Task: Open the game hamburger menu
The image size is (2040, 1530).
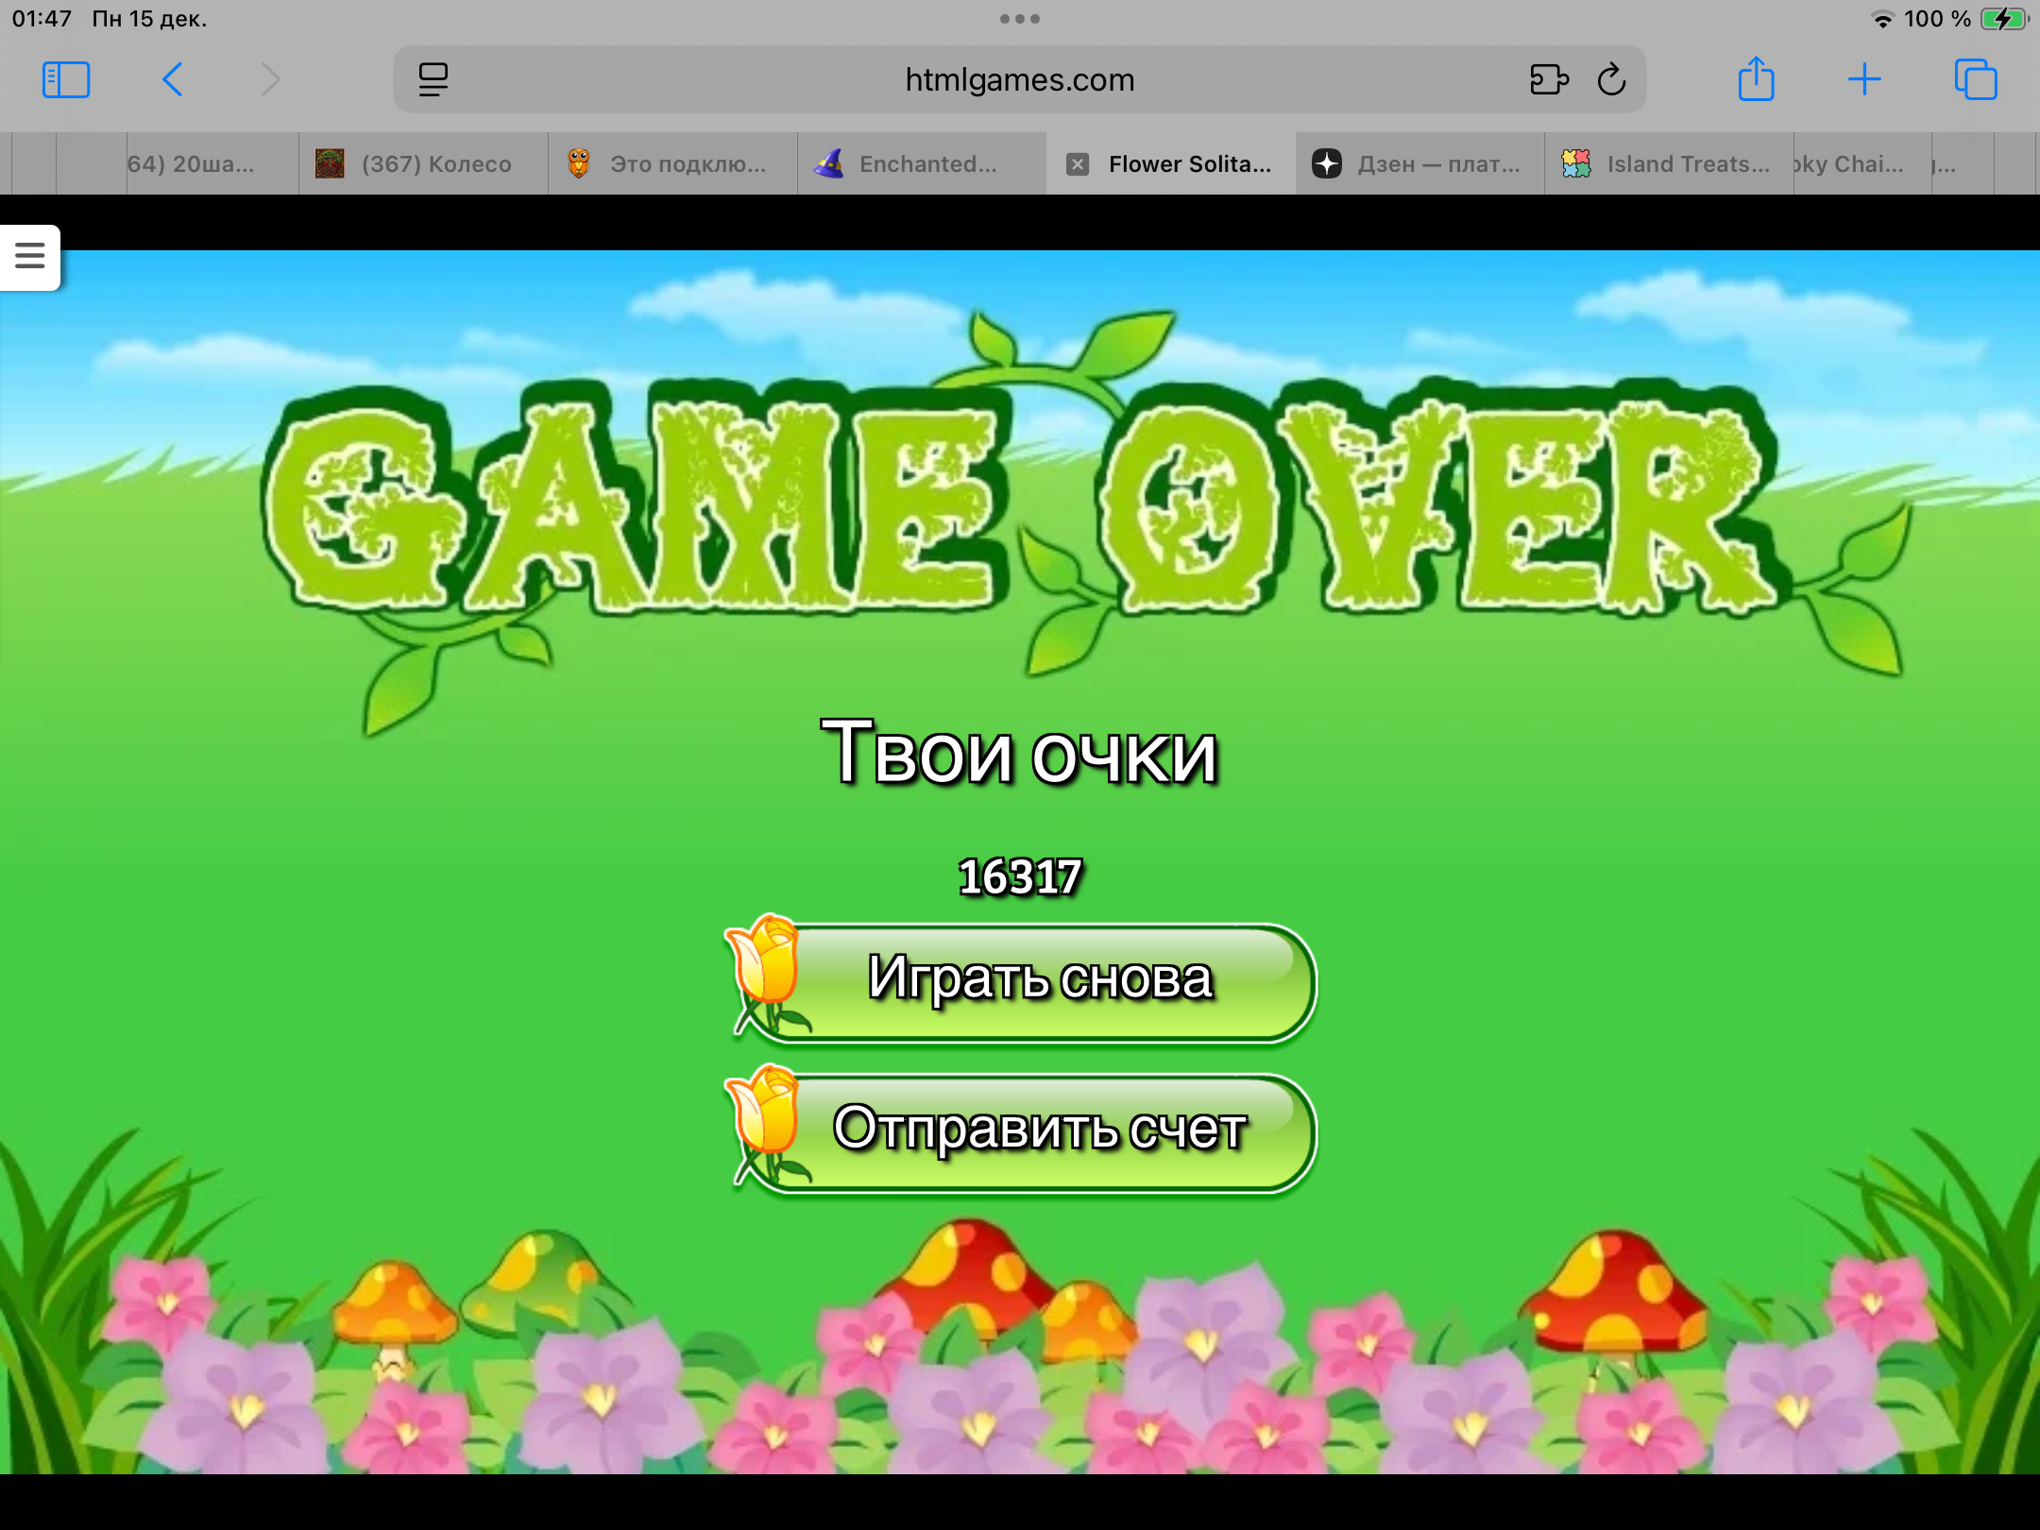Action: tap(30, 256)
